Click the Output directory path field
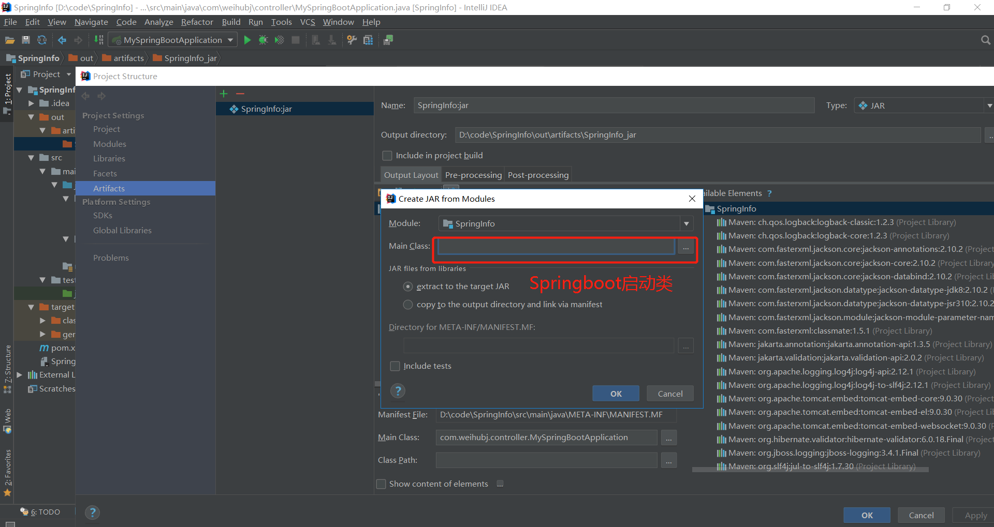994x527 pixels. 718,135
